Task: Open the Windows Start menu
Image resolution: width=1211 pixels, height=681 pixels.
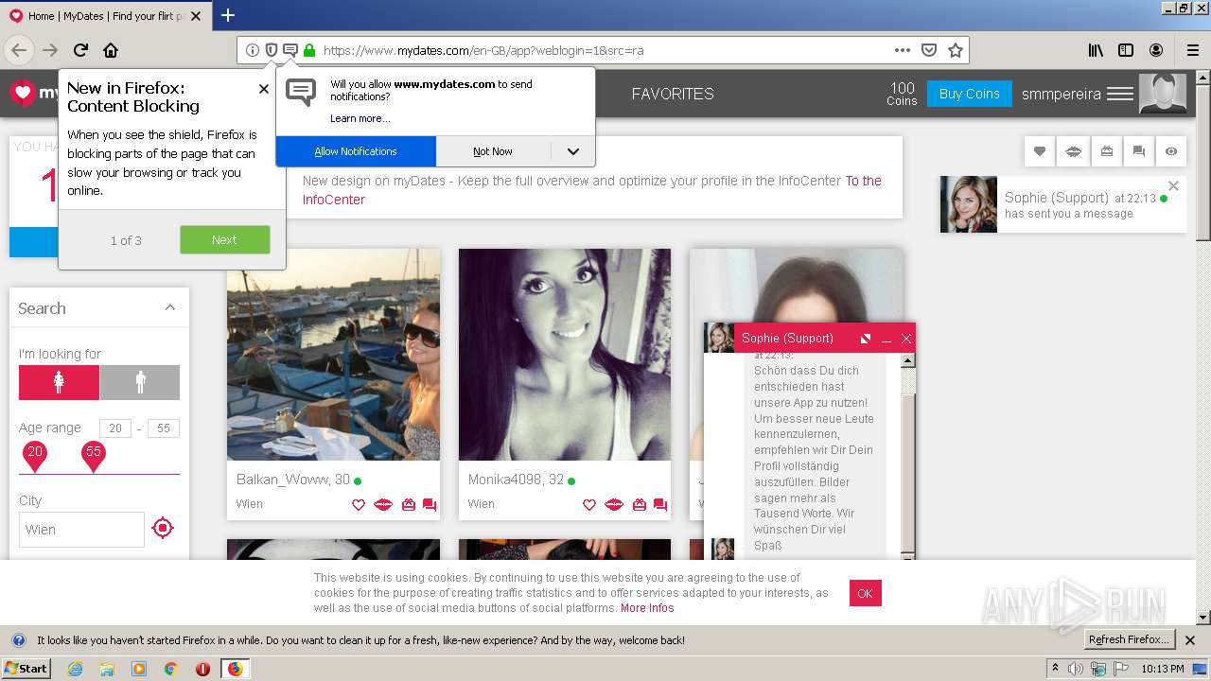Action: click(26, 668)
